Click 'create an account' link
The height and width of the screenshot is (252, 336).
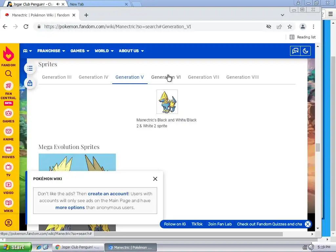click(x=108, y=194)
